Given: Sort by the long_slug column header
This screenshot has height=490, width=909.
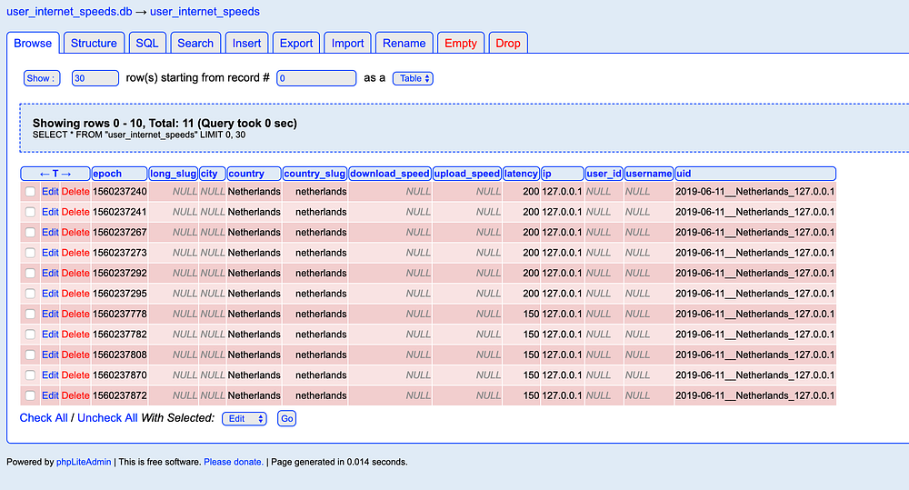Looking at the screenshot, I should tap(173, 174).
